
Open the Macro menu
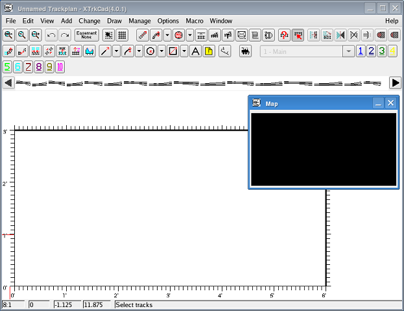[194, 21]
